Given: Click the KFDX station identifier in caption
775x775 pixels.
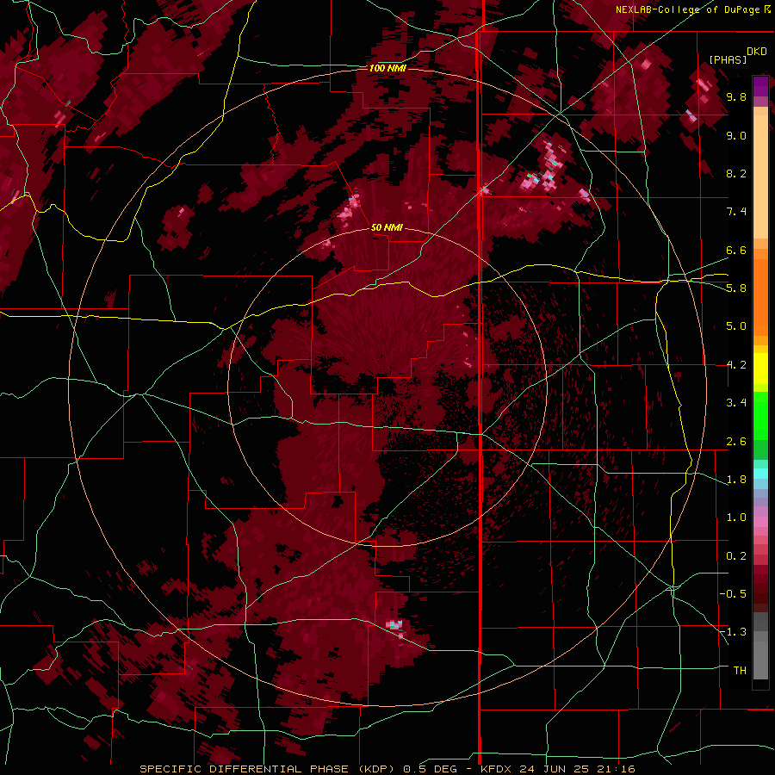Looking at the screenshot, I should [x=499, y=769].
